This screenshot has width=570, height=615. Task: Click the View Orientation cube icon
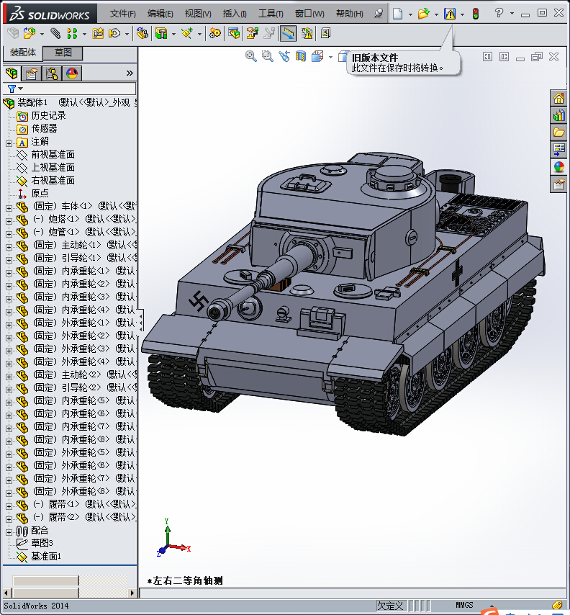coord(317,56)
